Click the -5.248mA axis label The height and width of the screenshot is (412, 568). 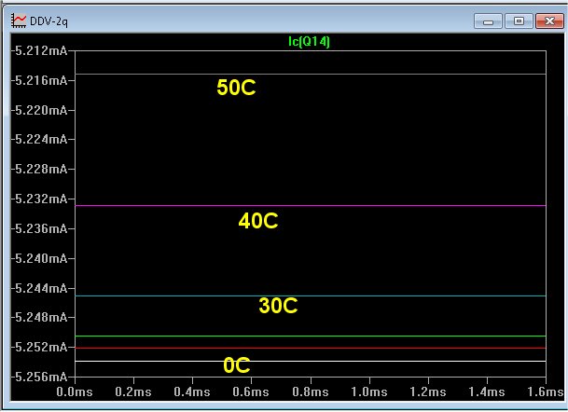tap(39, 318)
